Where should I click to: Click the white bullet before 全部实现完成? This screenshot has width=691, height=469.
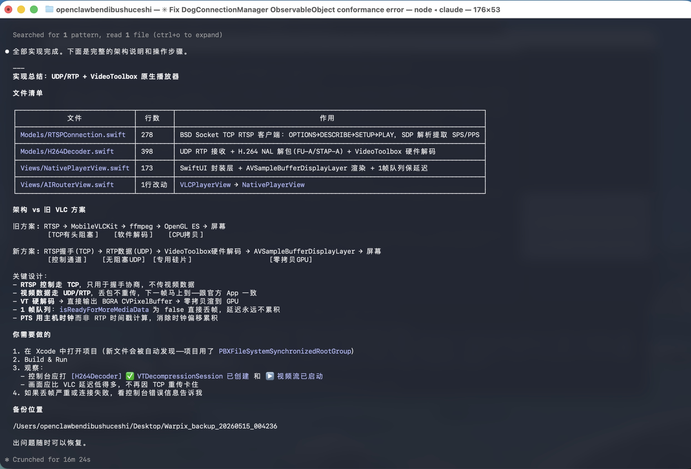pyautogui.click(x=7, y=51)
